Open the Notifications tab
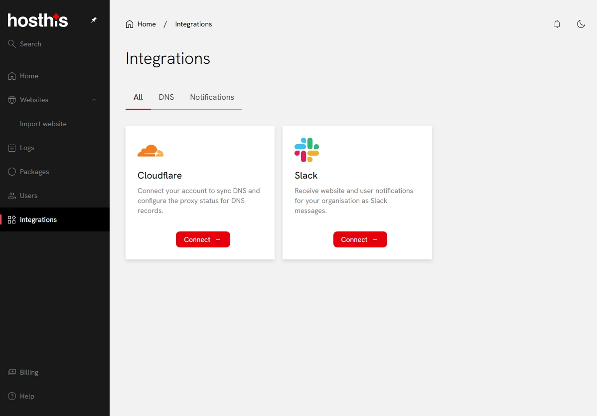 212,97
